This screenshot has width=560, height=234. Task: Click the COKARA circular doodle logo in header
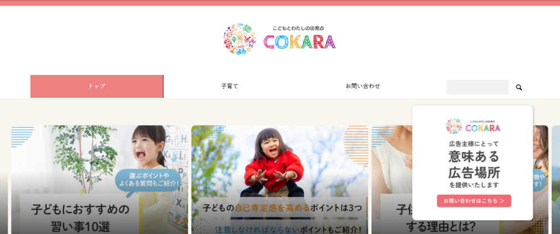coord(240,39)
